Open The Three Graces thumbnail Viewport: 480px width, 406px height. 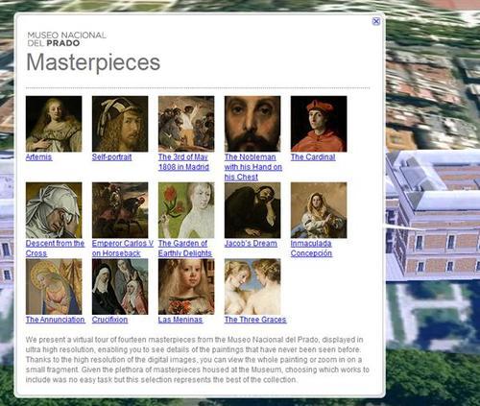(x=252, y=287)
